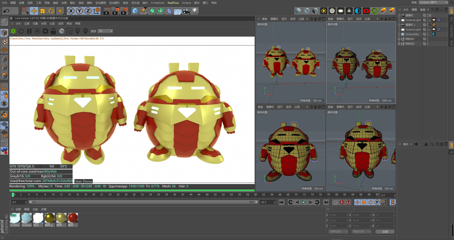This screenshot has width=454, height=240.
Task: Click the focus picker pin icon (F)
Action: point(78,31)
